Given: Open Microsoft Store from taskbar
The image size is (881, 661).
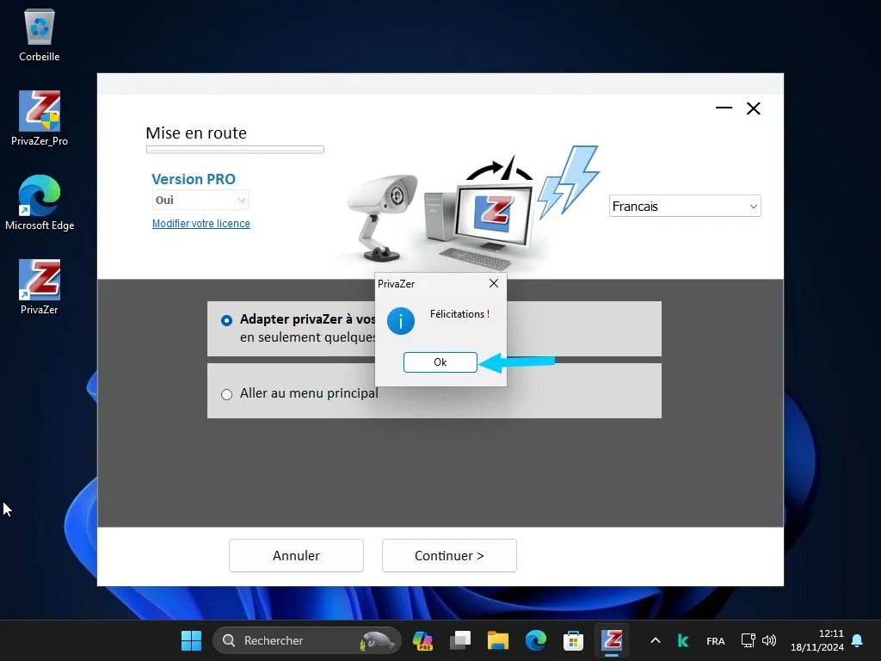Looking at the screenshot, I should point(574,640).
